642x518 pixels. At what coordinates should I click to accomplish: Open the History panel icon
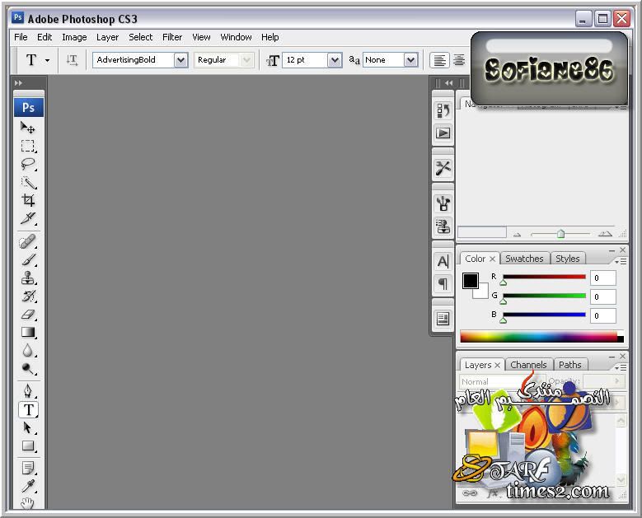(443, 110)
